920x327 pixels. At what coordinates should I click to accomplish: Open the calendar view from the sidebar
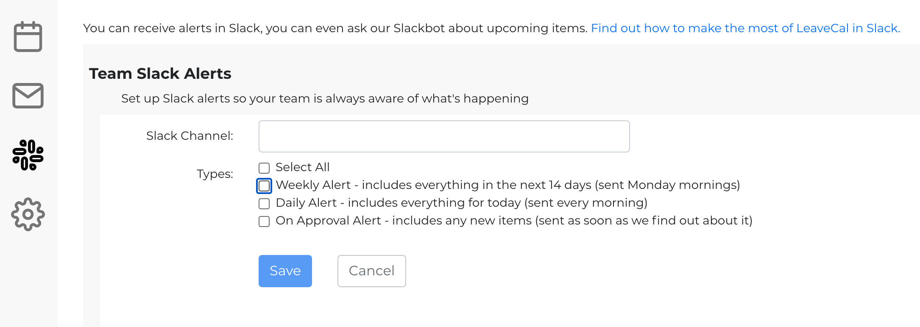[28, 37]
